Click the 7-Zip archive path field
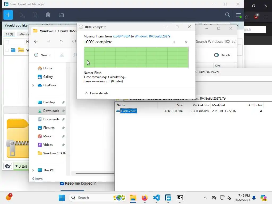Viewport: 272px width, 204px height. click(198, 99)
